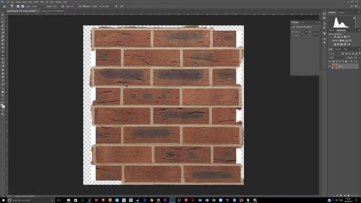
Task: Click the histogram cached data warning triangle
Action: tap(354, 18)
